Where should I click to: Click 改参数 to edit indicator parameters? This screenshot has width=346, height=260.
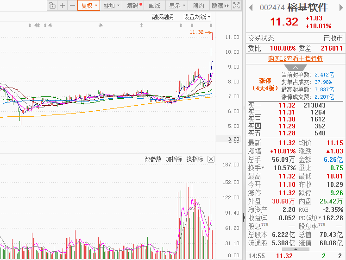tap(153, 159)
